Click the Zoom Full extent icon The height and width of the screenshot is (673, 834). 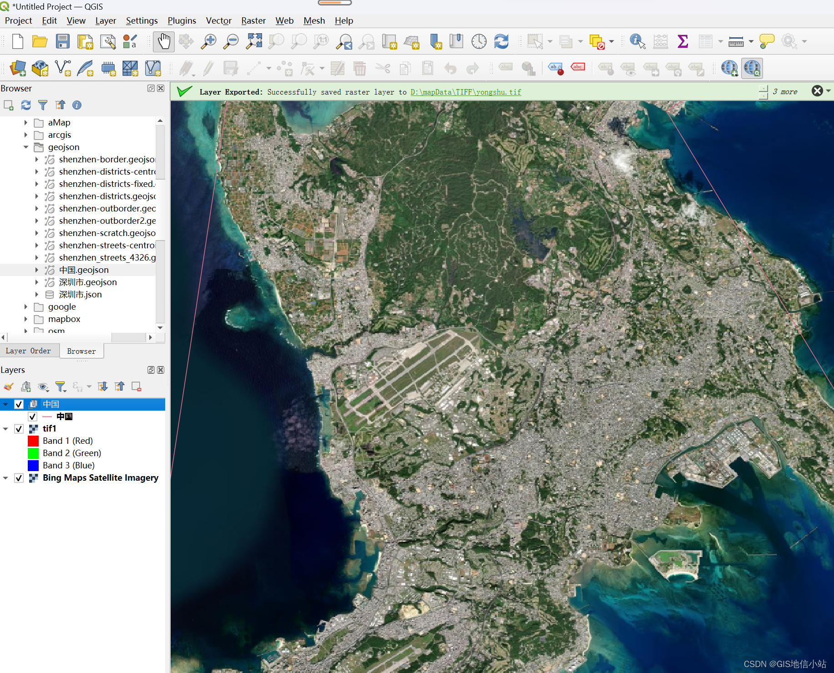[x=254, y=42]
